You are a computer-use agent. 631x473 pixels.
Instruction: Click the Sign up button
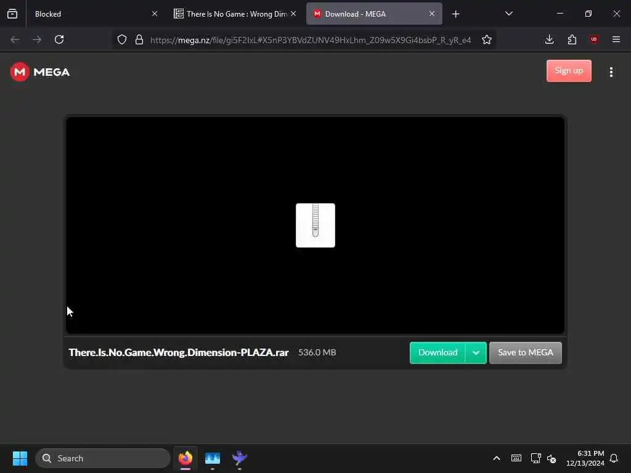coord(569,71)
